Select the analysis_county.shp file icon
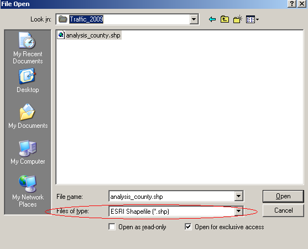 [x=61, y=35]
